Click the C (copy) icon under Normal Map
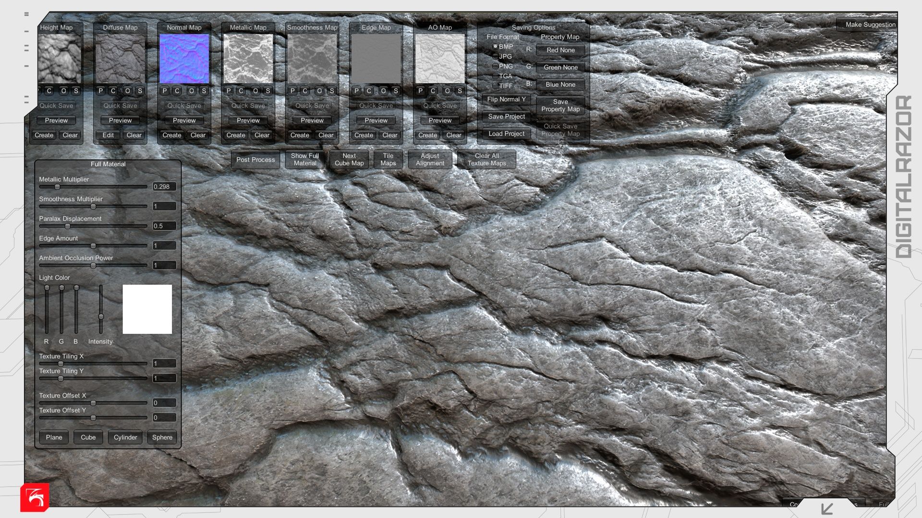 (177, 91)
